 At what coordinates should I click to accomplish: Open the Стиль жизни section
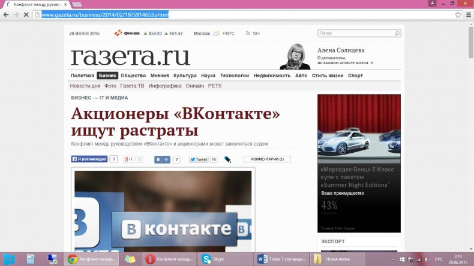coord(328,75)
